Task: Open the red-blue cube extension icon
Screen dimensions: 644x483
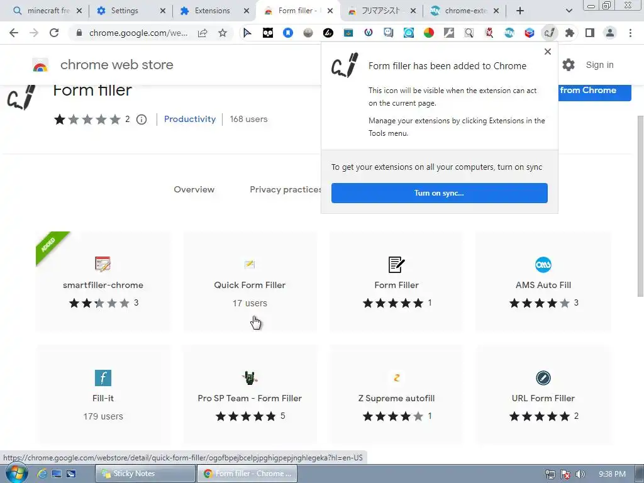Action: 530,33
